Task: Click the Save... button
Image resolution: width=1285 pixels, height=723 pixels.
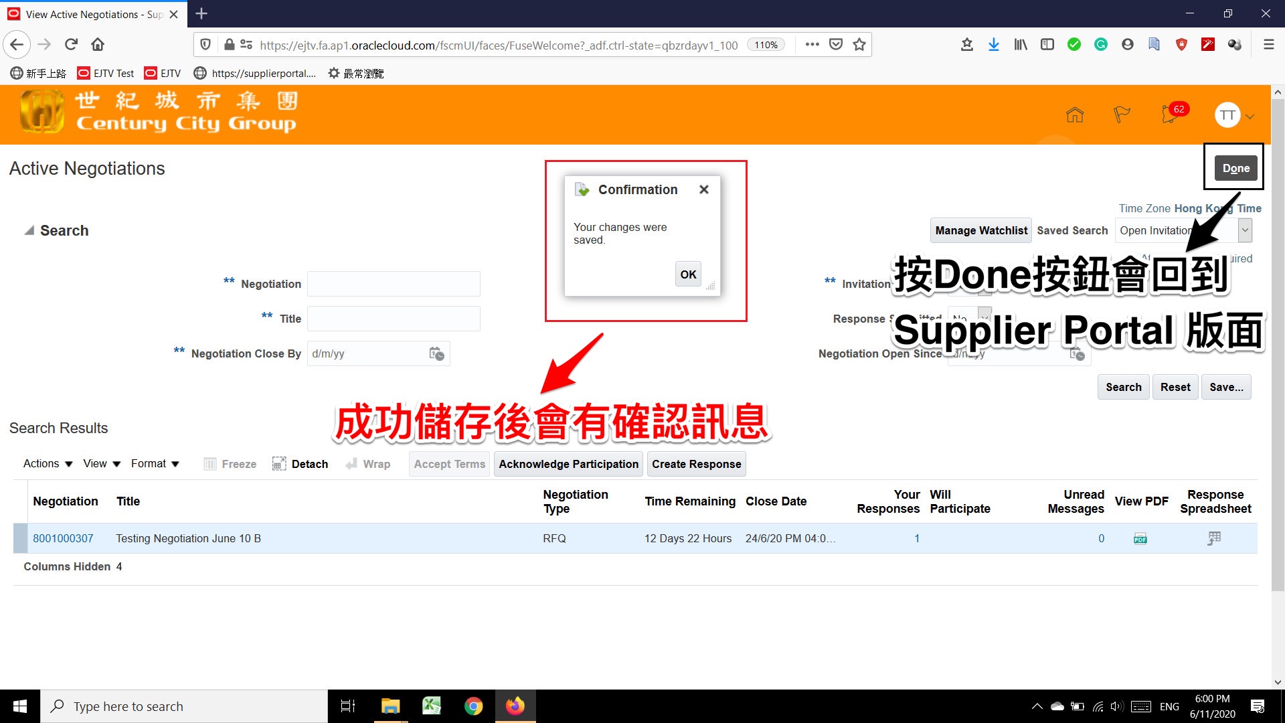Action: 1226,387
